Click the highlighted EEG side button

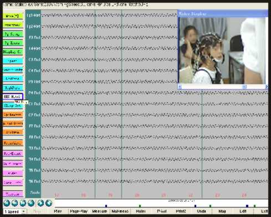click(x=13, y=96)
